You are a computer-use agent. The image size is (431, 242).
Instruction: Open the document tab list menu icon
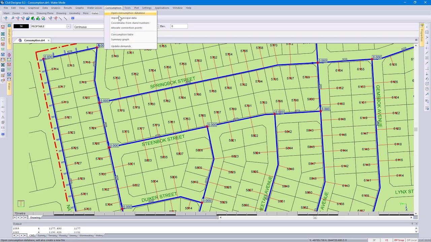pyautogui.click(x=416, y=40)
